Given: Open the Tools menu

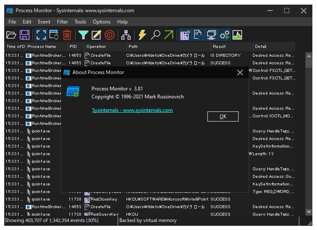Looking at the screenshot, I should [80, 22].
